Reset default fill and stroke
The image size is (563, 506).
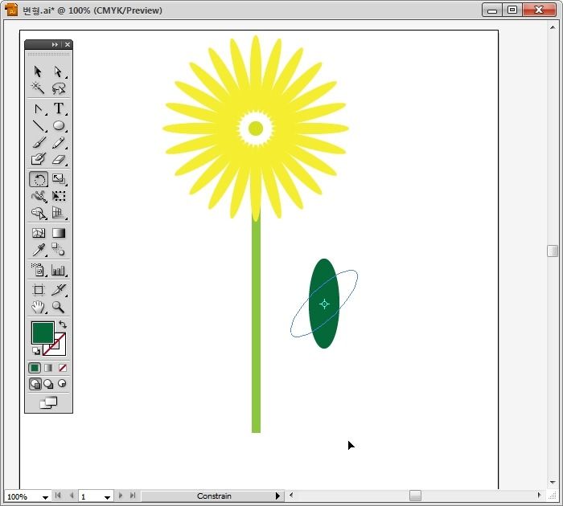pyautogui.click(x=35, y=351)
